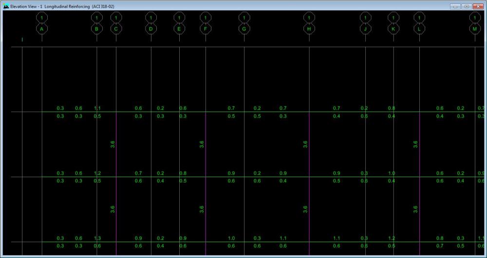Select grid bubble K

[393, 29]
